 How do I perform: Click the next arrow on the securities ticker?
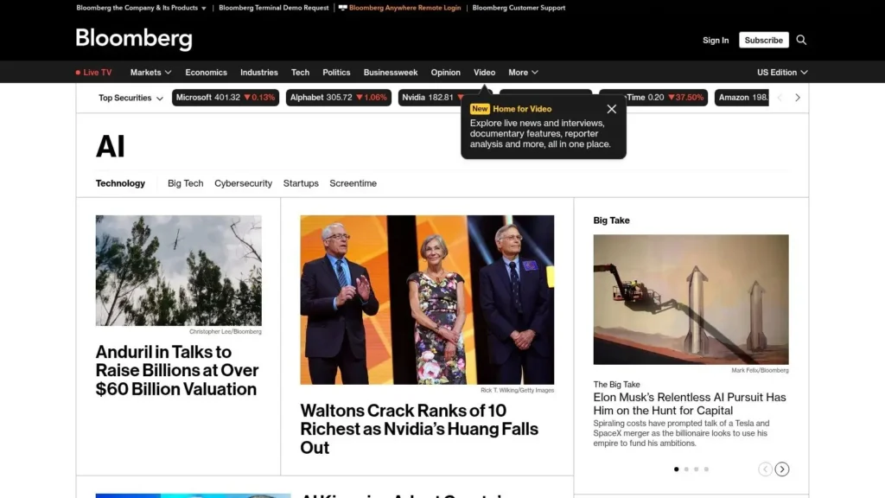point(797,97)
